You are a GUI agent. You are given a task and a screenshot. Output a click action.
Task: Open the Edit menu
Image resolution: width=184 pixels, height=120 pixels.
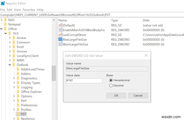(10, 10)
